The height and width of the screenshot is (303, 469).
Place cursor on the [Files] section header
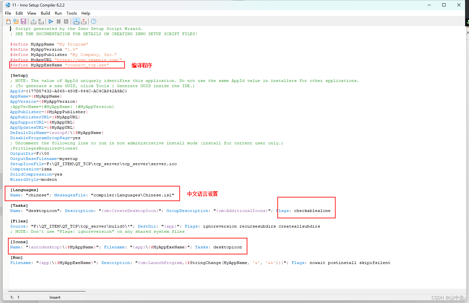coord(19,221)
